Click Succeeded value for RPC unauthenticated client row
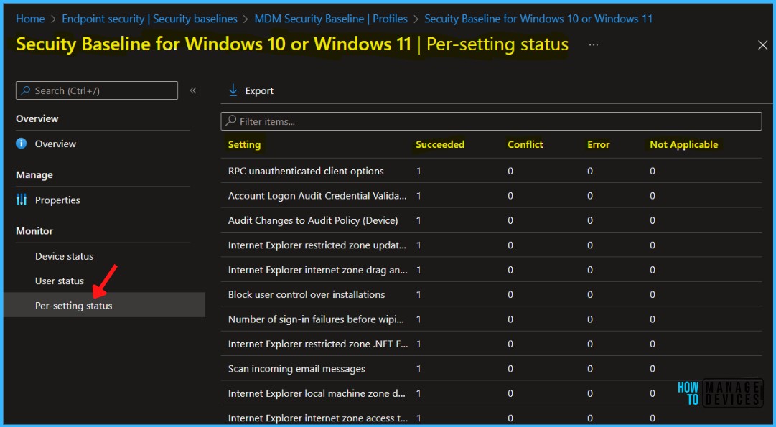 click(x=419, y=172)
